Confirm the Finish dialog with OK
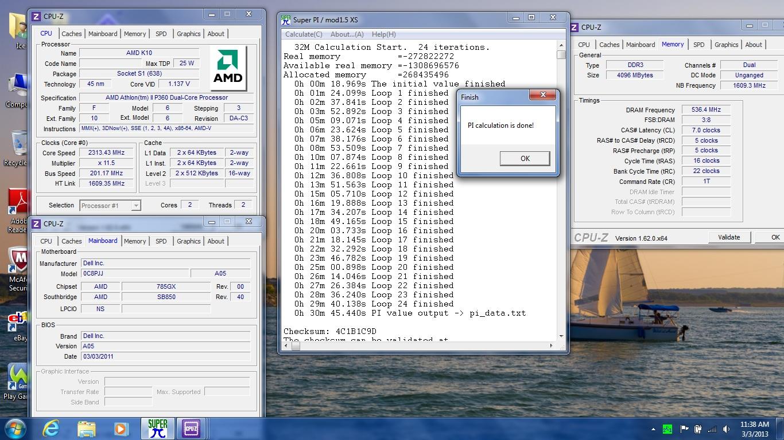 (525, 158)
